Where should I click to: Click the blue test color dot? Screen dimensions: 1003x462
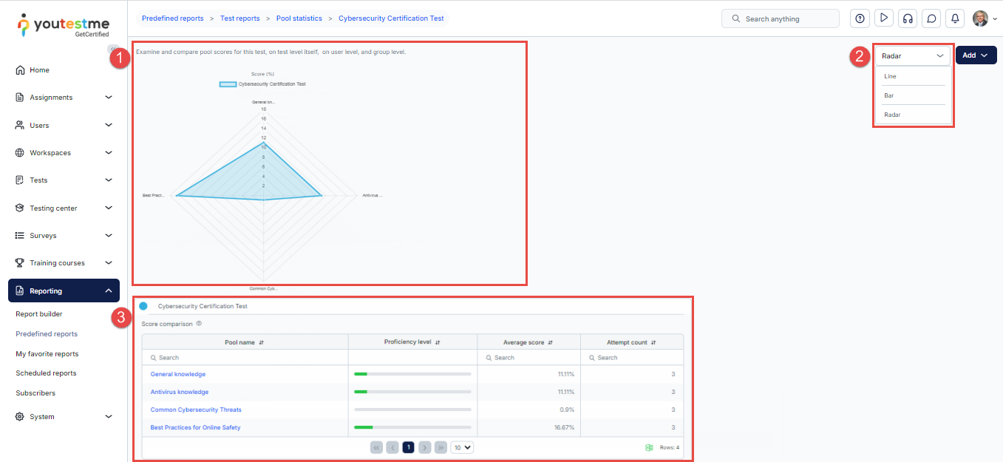pos(143,306)
